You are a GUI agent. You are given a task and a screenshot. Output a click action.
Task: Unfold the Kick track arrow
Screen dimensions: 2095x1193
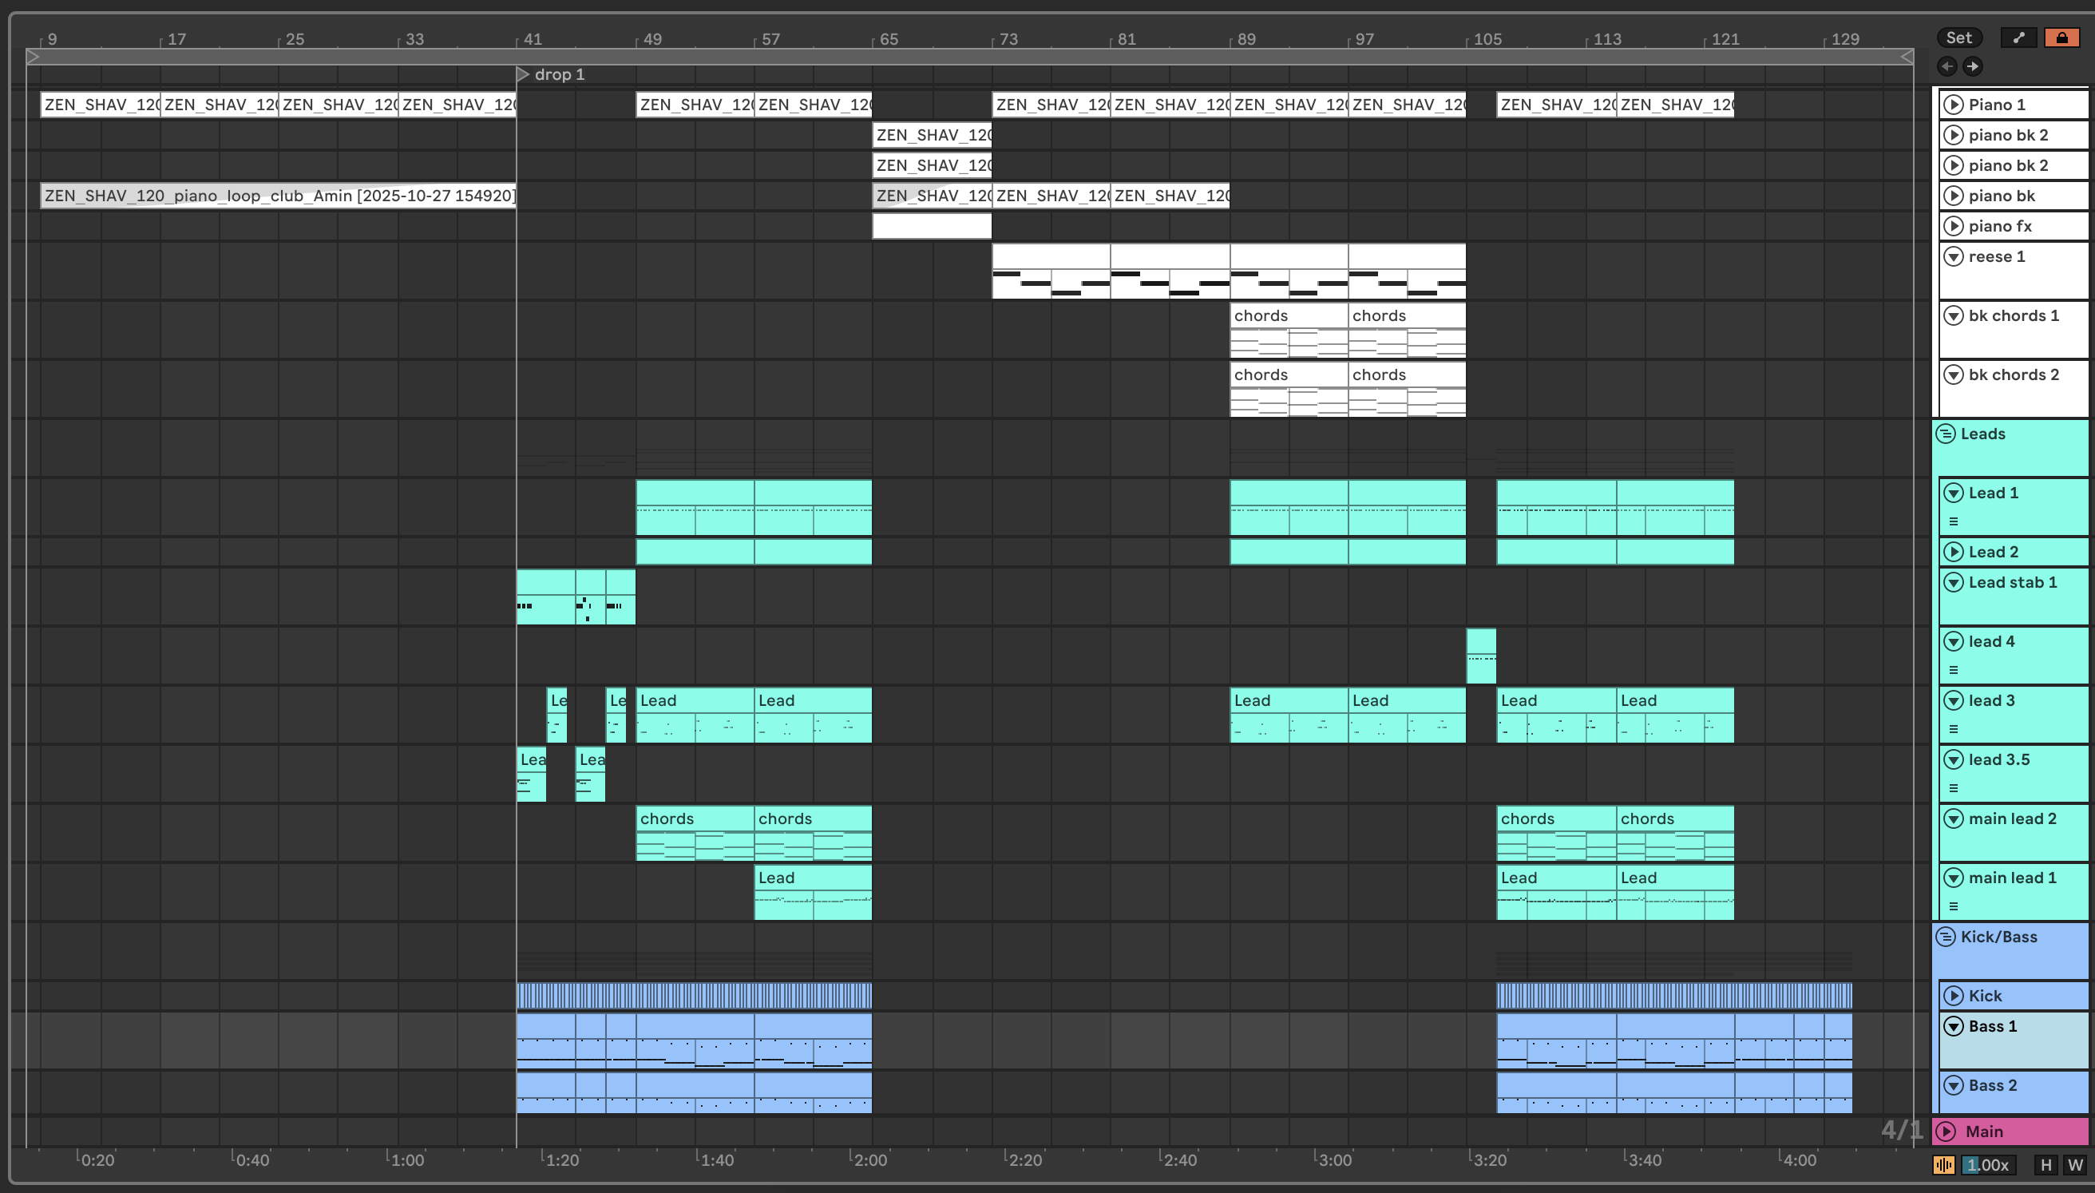click(x=1954, y=996)
